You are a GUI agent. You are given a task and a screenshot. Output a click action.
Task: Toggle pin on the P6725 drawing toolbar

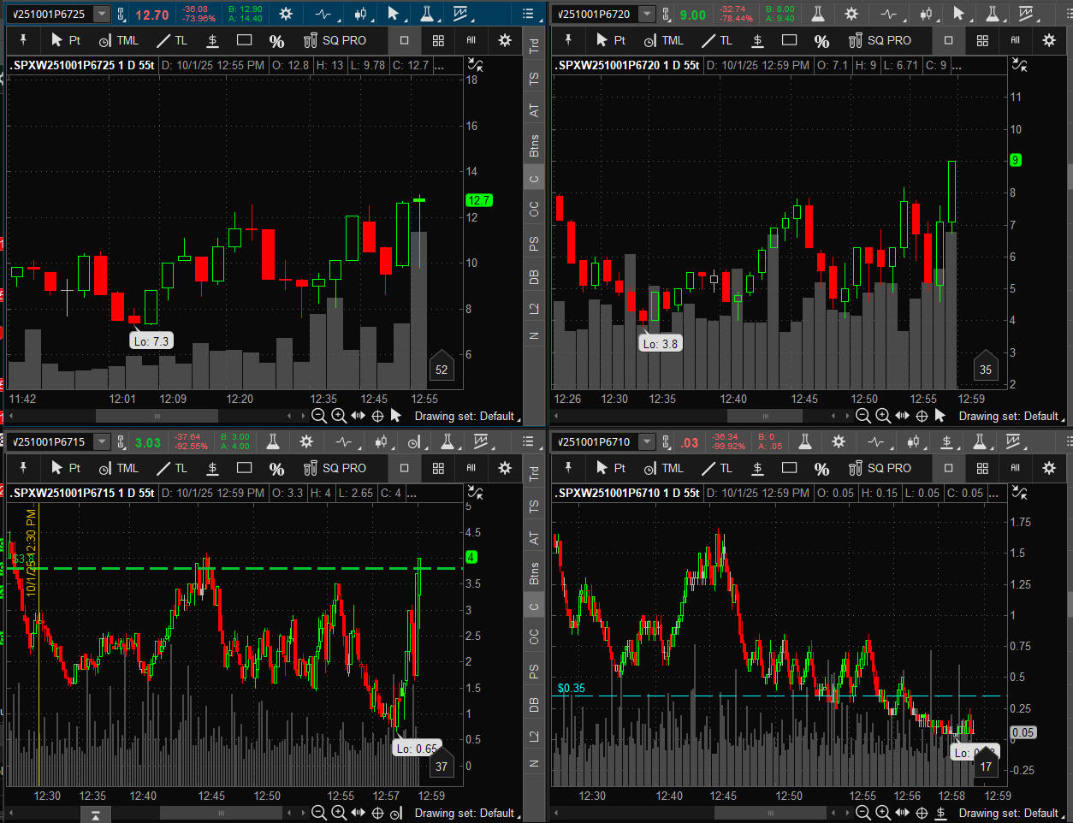(x=23, y=40)
